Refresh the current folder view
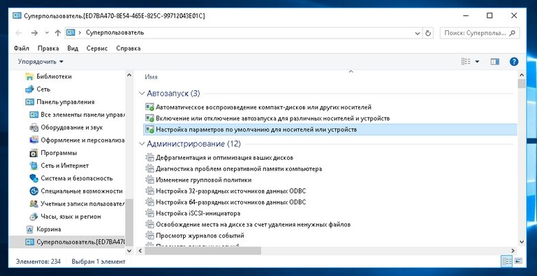This screenshot has width=537, height=276. pyautogui.click(x=428, y=33)
